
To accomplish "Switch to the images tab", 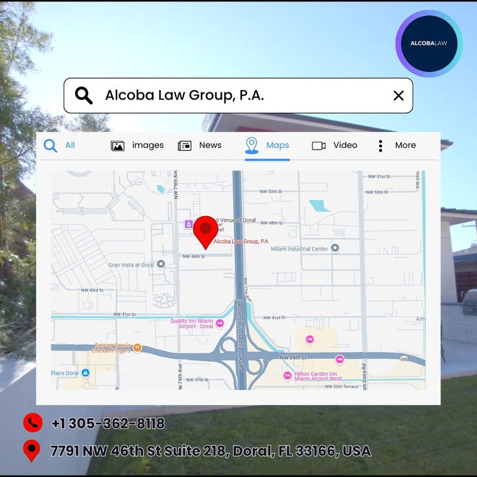I will (148, 145).
